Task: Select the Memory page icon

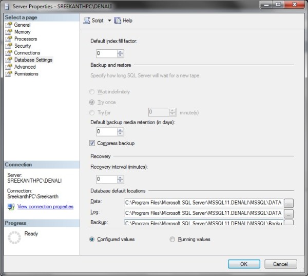Action: [8, 32]
